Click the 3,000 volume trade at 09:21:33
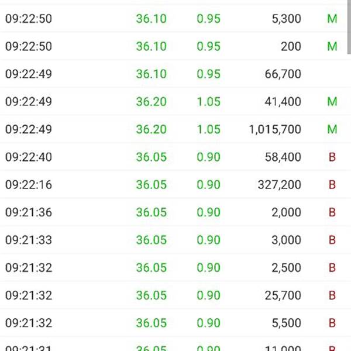This screenshot has width=351, height=351. 174,240
